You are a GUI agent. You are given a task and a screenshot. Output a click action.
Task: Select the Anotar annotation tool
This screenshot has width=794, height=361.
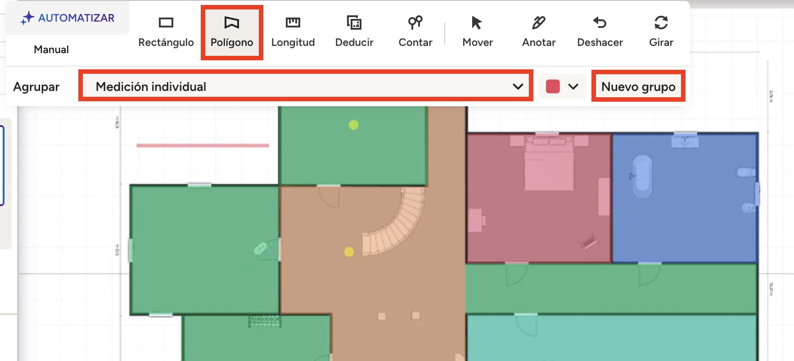coord(538,32)
